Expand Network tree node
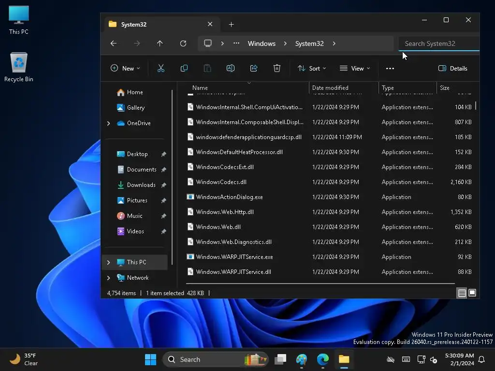The width and height of the screenshot is (495, 371). tap(109, 278)
